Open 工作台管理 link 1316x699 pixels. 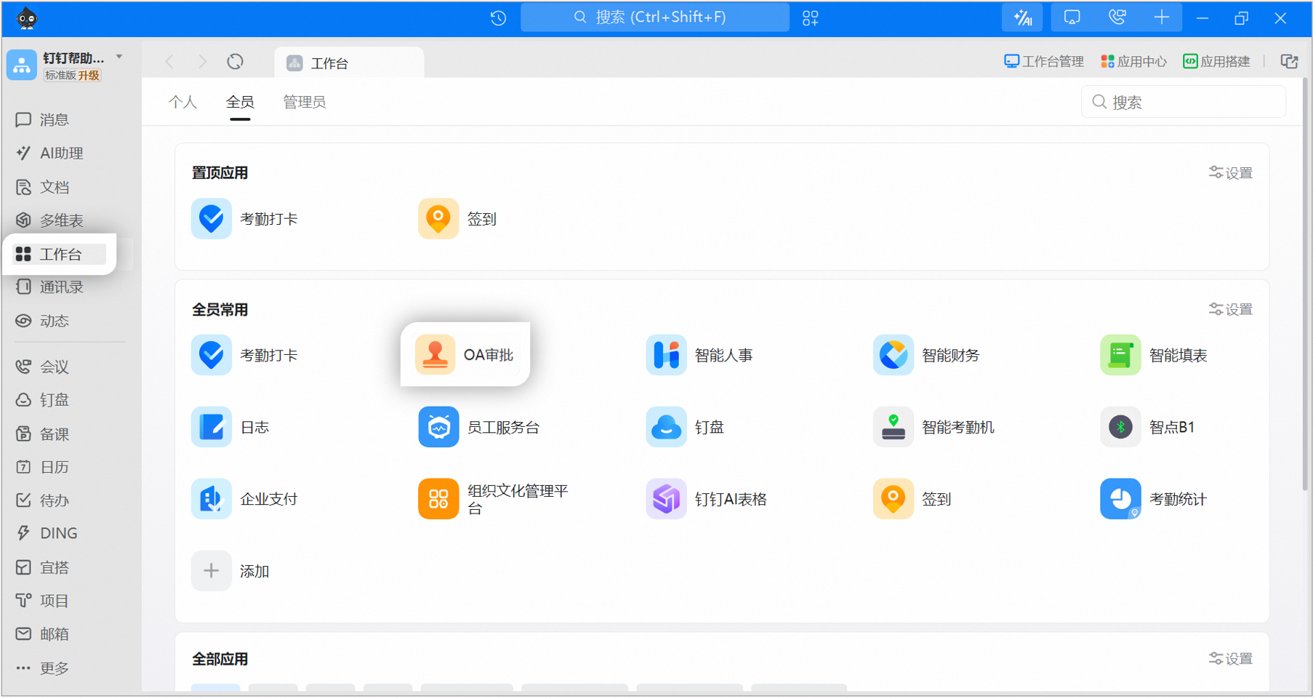click(1044, 62)
